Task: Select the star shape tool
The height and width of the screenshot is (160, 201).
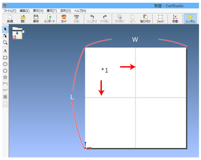Action: coord(5,77)
